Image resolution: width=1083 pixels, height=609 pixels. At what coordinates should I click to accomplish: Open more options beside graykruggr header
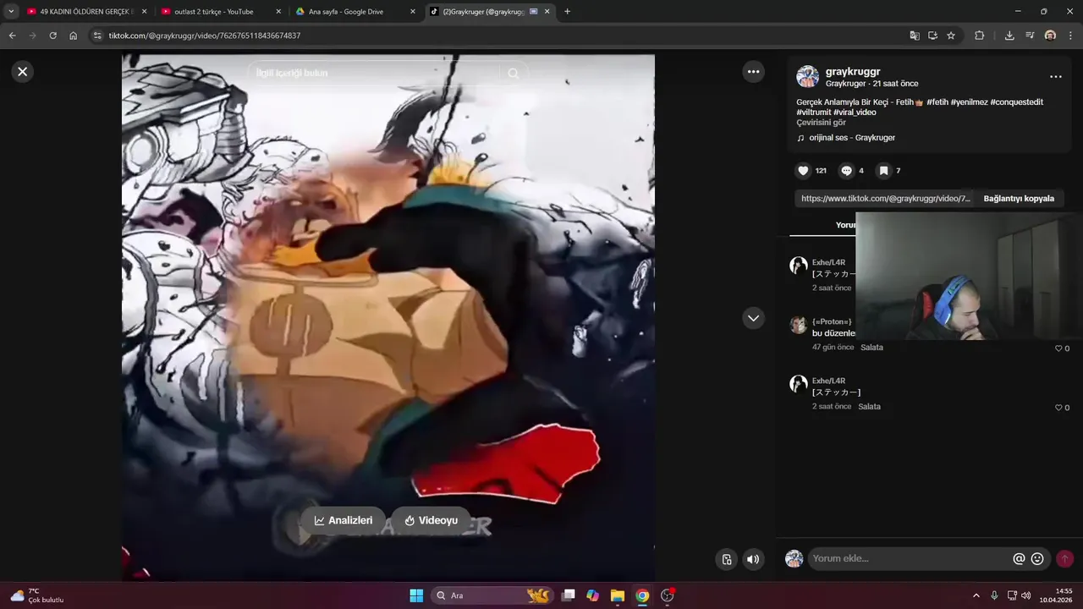[x=1055, y=77]
